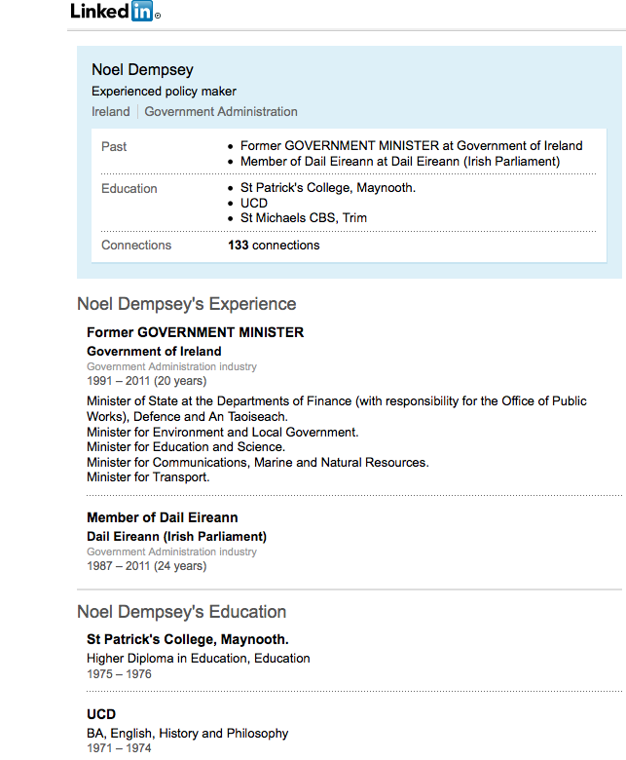Click St Patrick's College in summary box
Screen dimensions: 626x760
(328, 188)
